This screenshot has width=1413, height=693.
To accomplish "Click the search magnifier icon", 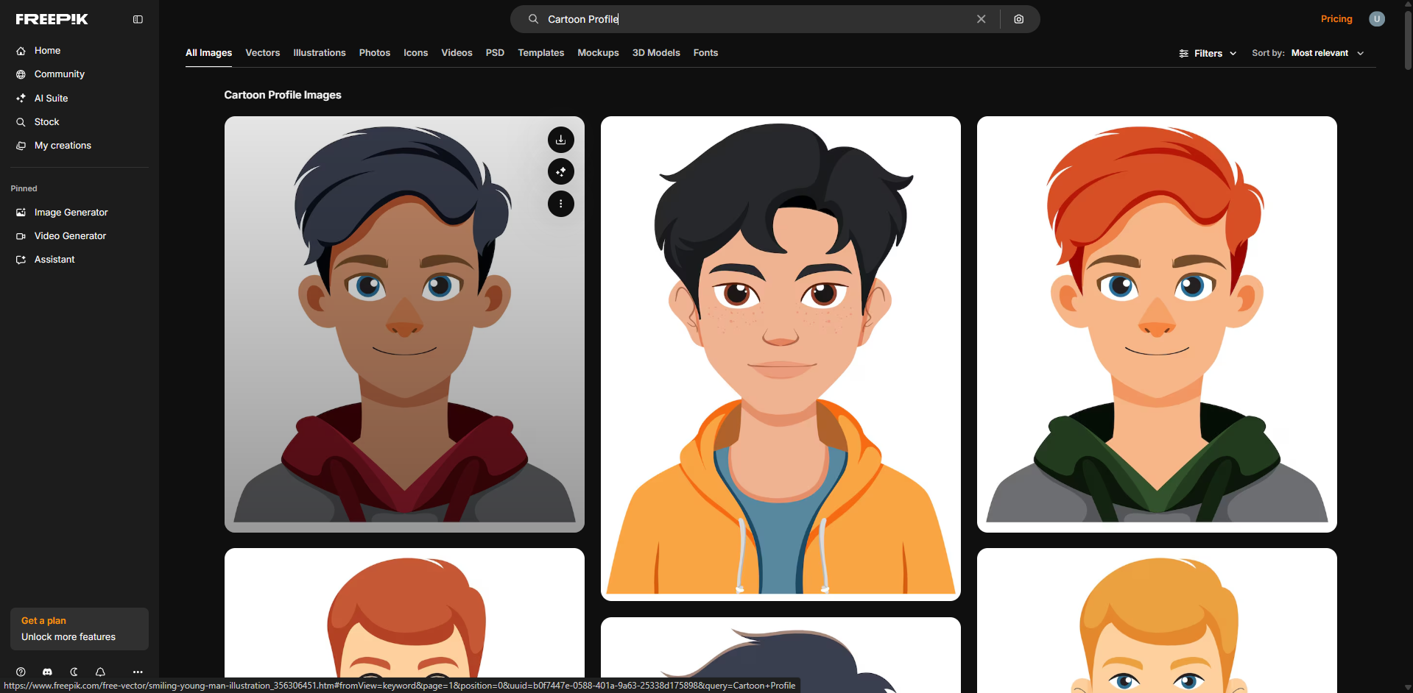I will [533, 19].
